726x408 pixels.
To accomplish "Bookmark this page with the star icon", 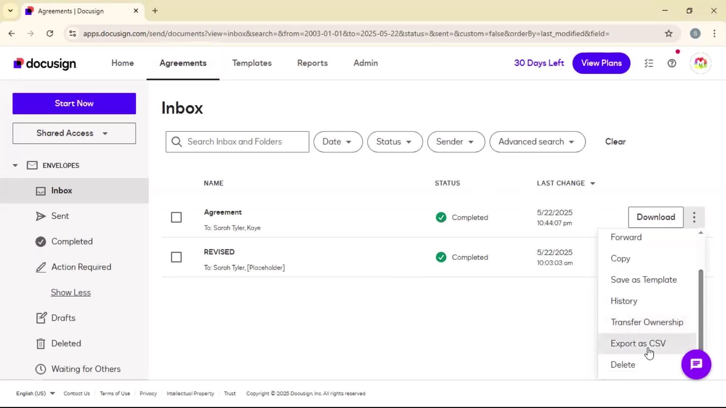I will (x=669, y=34).
